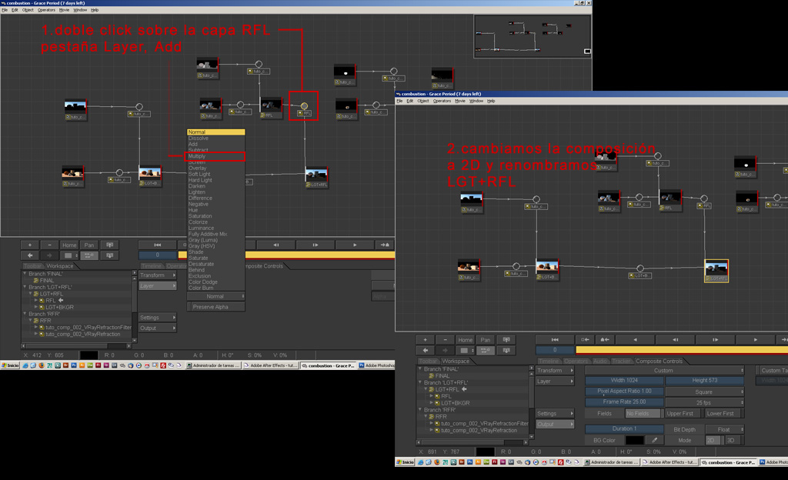Open the Settings panel in front window
The width and height of the screenshot is (788, 480).
tap(555, 414)
